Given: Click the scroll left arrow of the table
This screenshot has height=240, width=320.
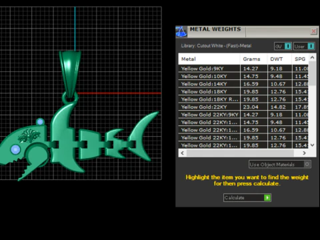Looking at the screenshot, I should pos(183,153).
